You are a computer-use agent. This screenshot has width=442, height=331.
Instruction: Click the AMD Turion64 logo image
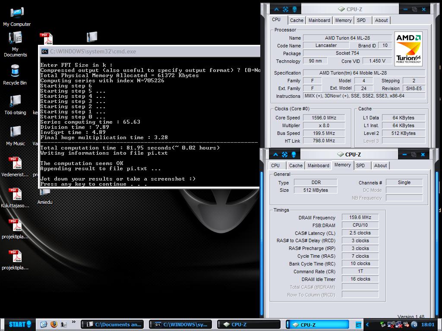[408, 49]
